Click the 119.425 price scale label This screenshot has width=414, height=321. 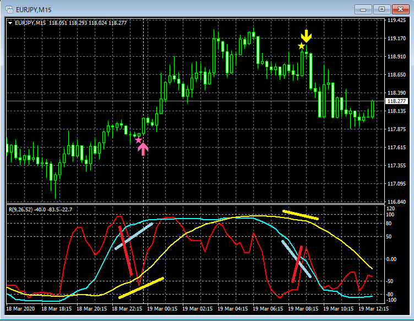(x=396, y=20)
